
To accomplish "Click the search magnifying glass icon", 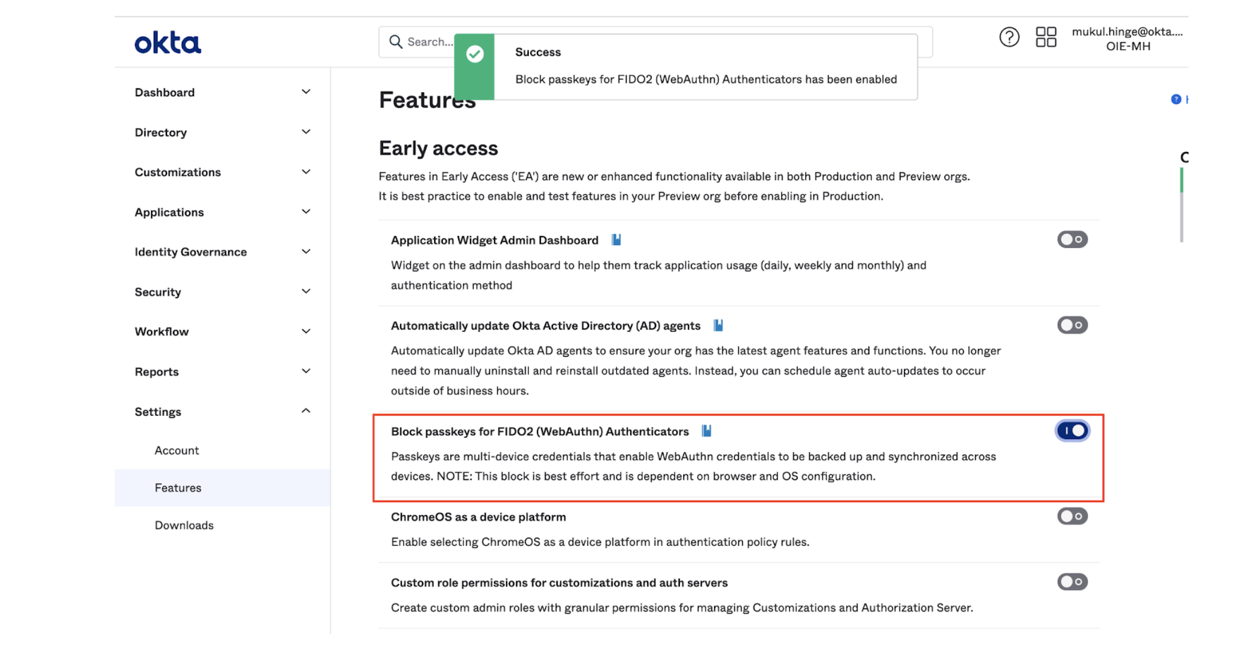I will (395, 41).
